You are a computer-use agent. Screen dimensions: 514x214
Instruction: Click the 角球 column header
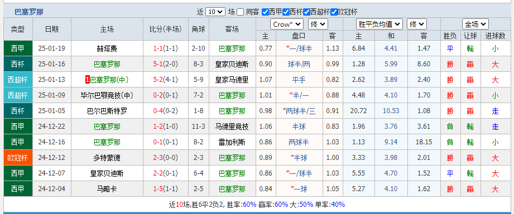[x=199, y=29]
